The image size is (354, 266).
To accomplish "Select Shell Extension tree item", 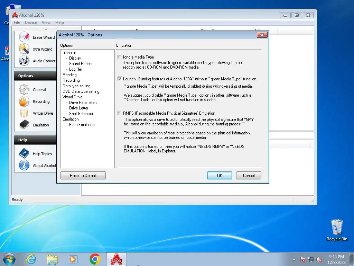I will pos(82,114).
